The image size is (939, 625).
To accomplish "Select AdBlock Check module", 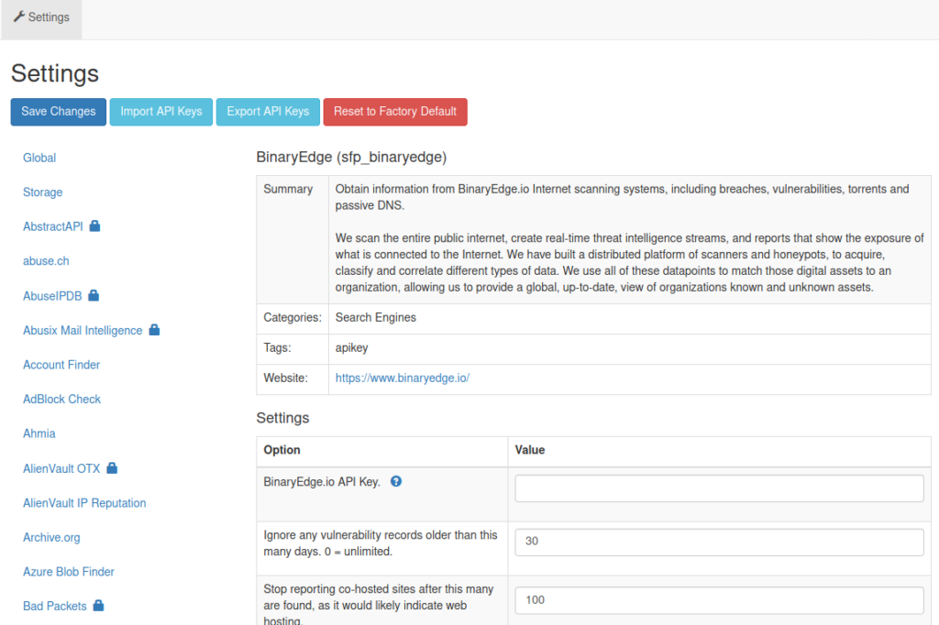I will pyautogui.click(x=61, y=399).
